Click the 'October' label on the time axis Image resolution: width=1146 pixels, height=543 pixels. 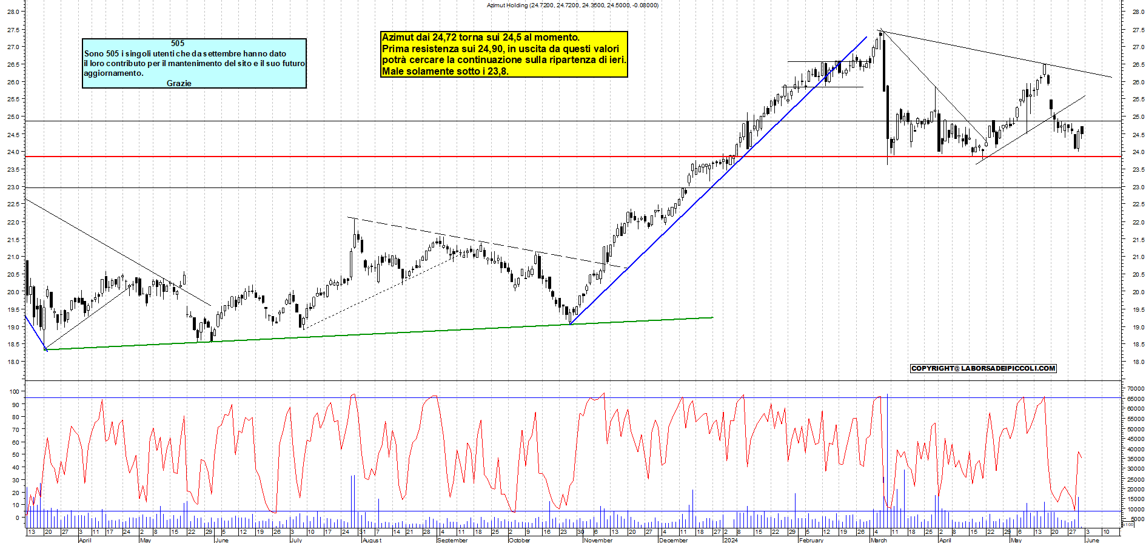pos(520,540)
